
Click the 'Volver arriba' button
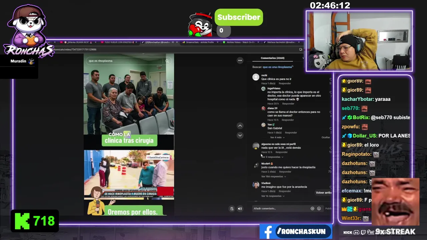click(324, 193)
